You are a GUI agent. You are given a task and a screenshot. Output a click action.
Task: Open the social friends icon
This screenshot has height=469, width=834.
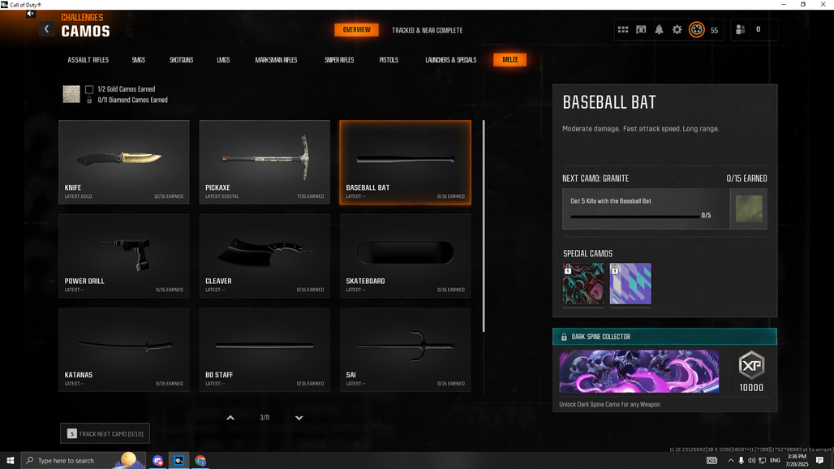click(740, 30)
